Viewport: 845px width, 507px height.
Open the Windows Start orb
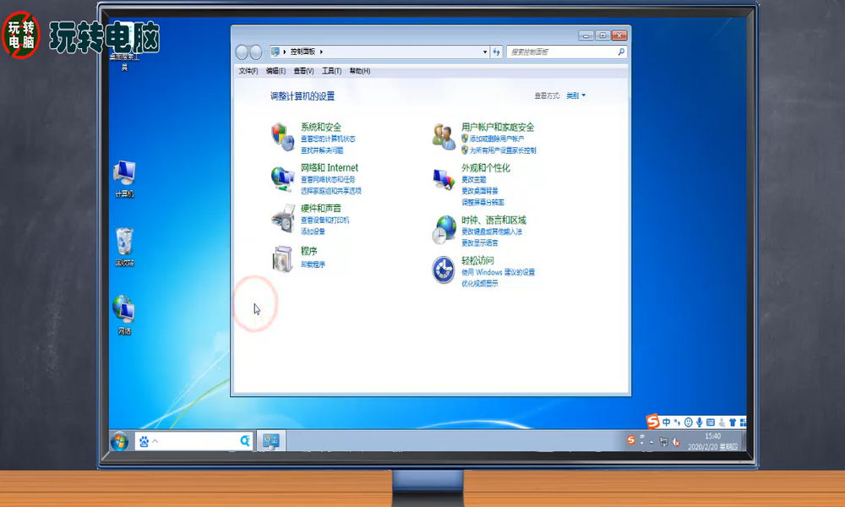coord(119,441)
